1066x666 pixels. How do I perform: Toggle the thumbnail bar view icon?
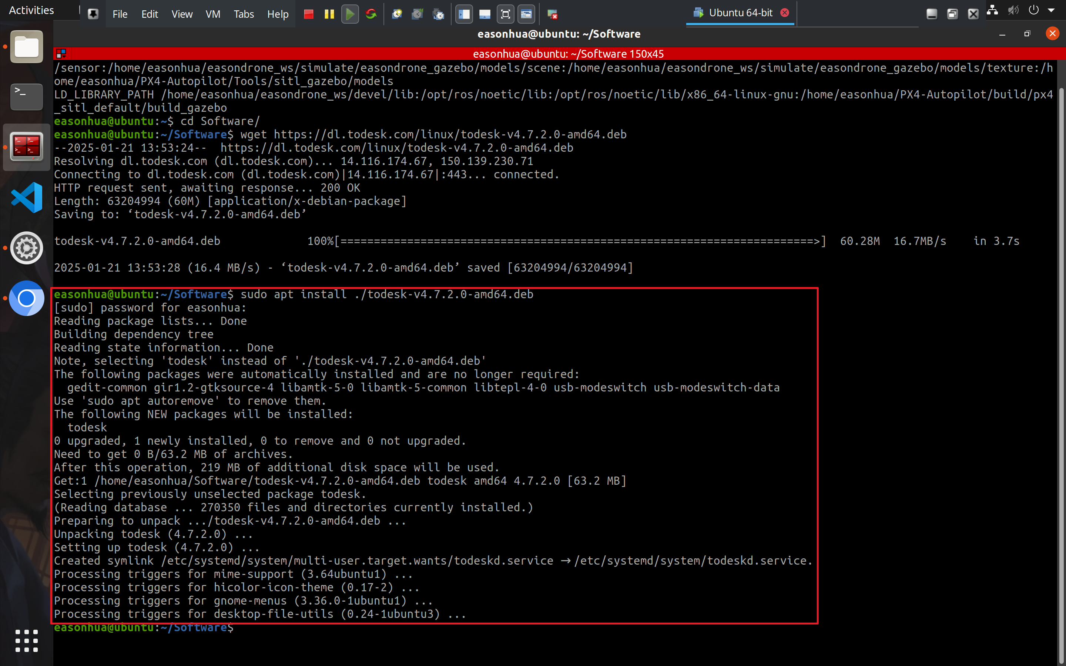pyautogui.click(x=485, y=14)
